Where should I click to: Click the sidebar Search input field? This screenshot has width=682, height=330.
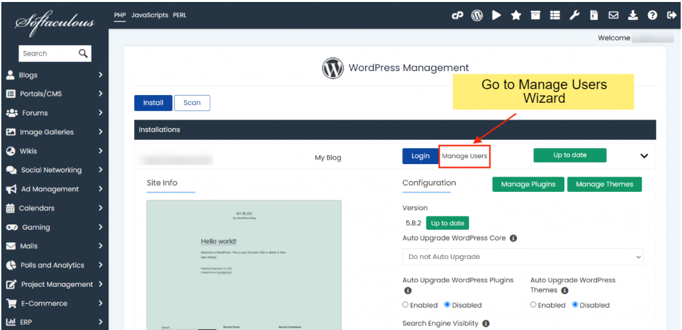pyautogui.click(x=48, y=54)
